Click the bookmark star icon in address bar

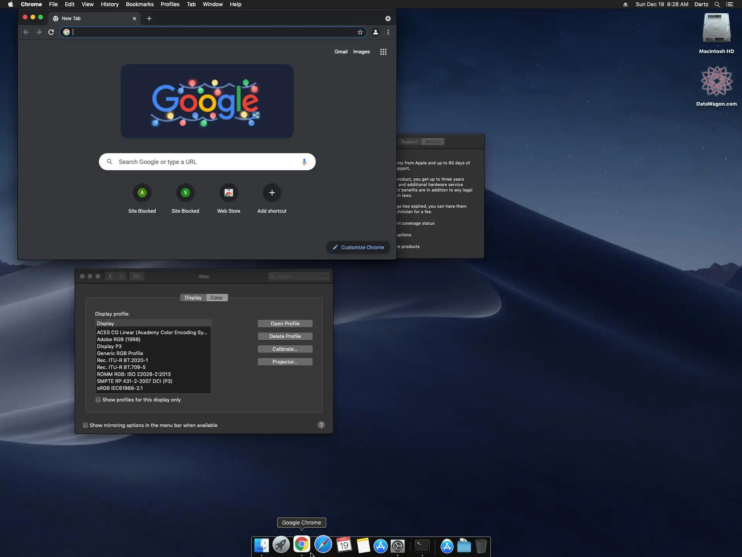tap(360, 32)
